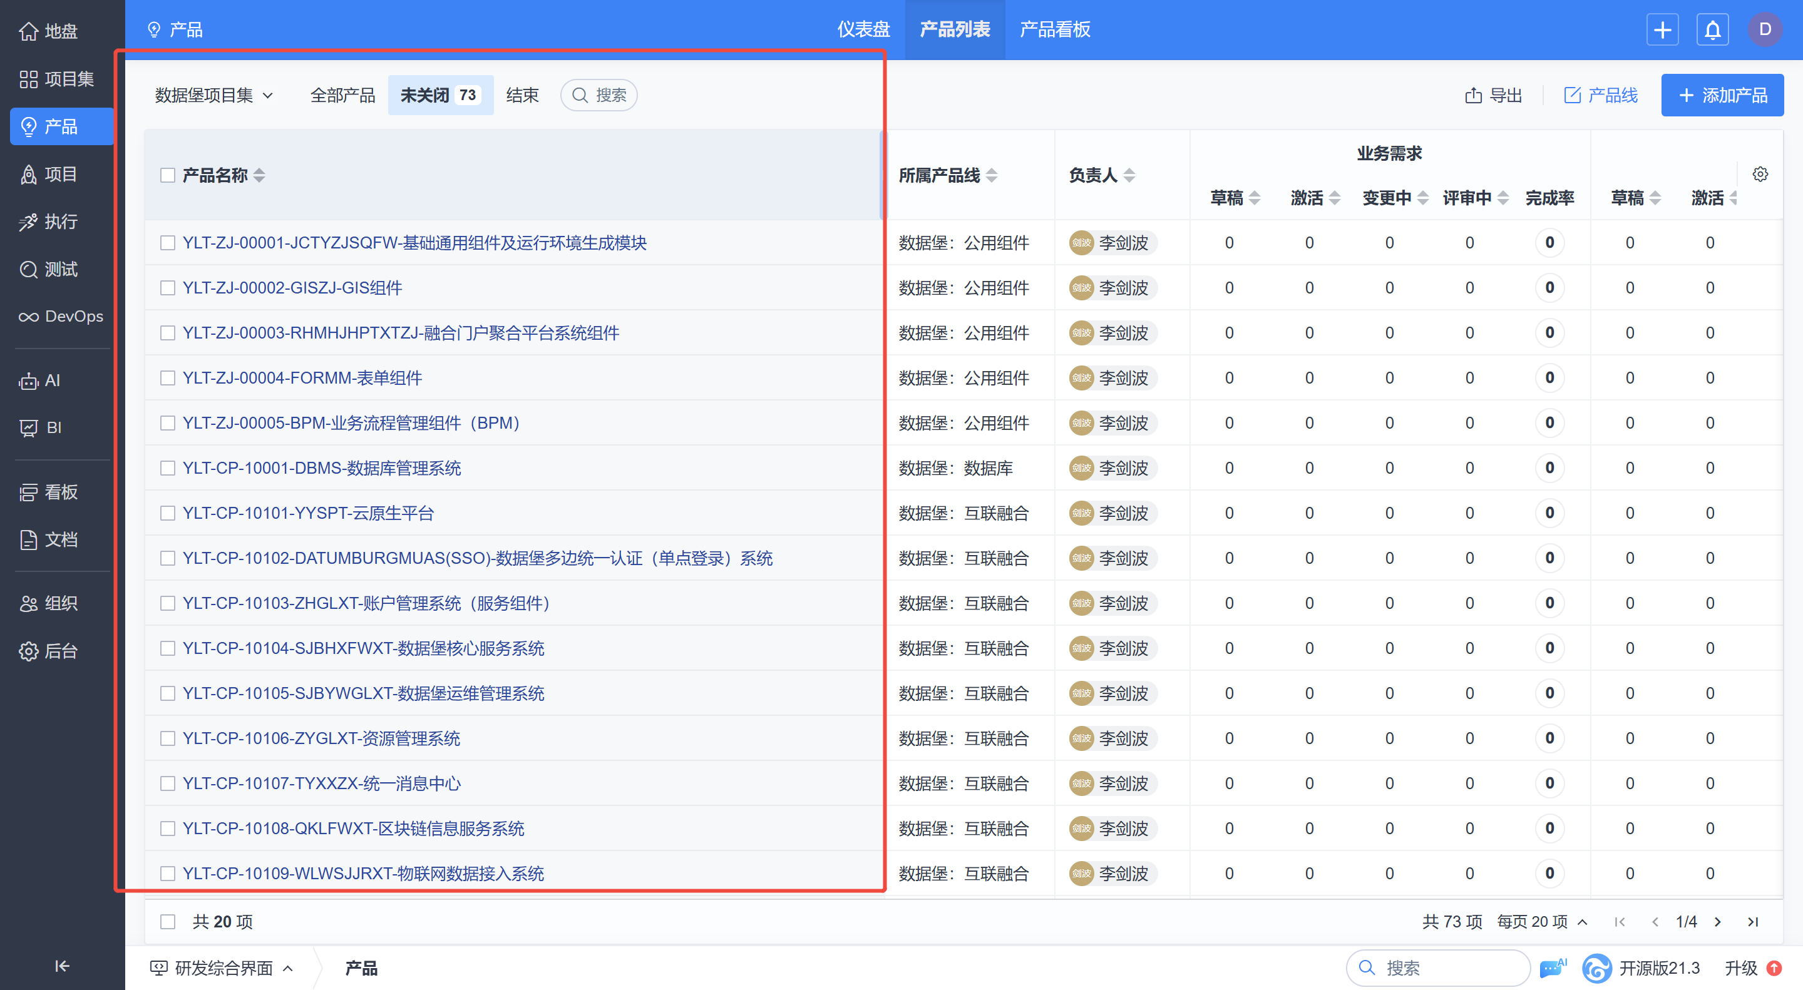
Task: Go to the previous page arrow
Action: click(x=1655, y=921)
